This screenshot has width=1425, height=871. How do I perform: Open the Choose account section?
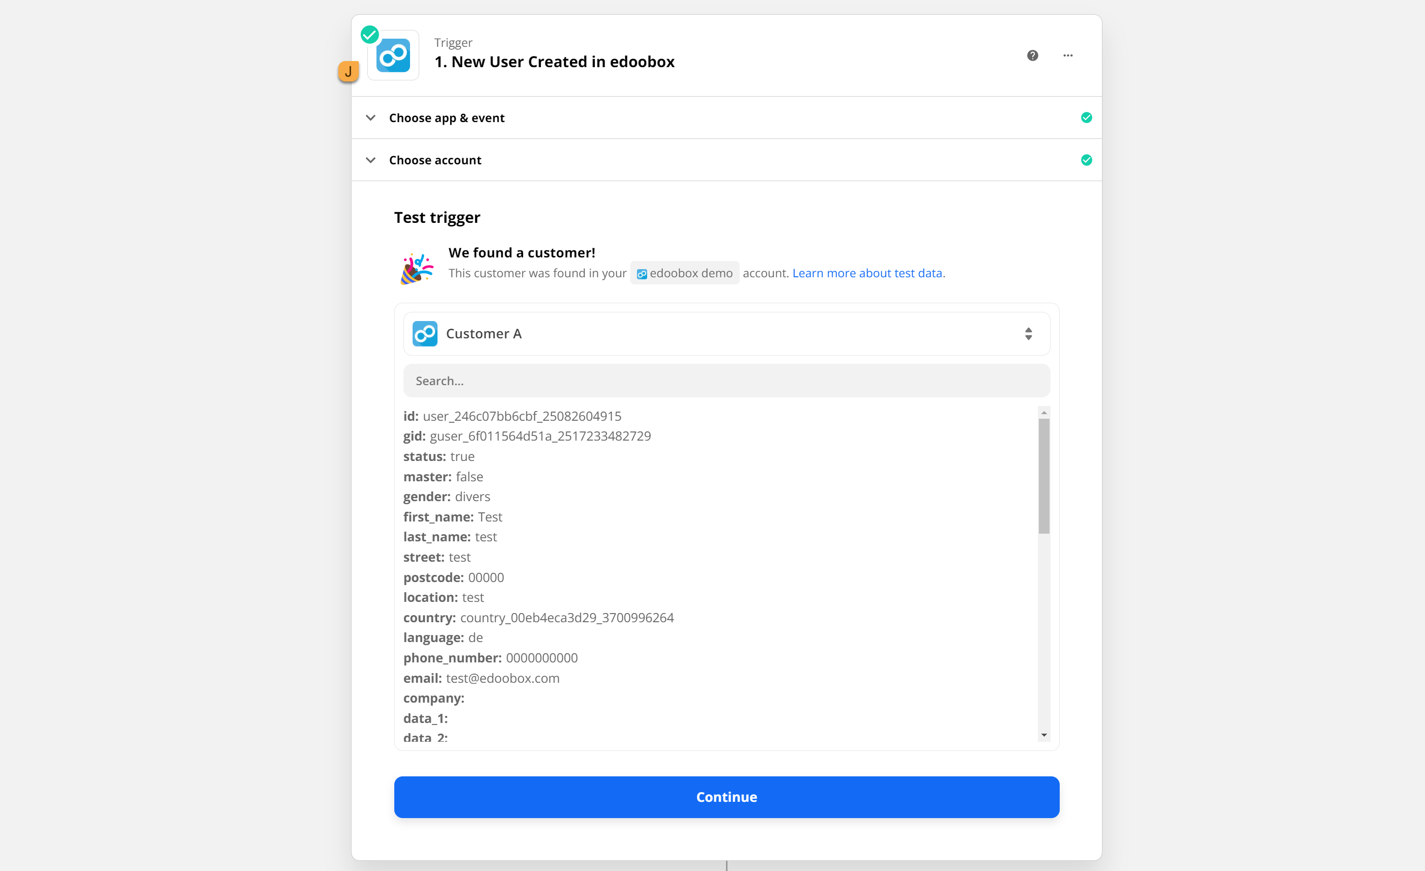[435, 160]
